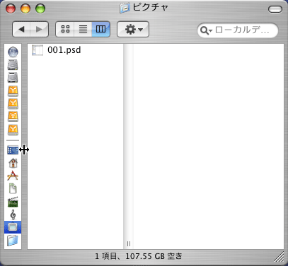Viewport: 288px width, 266px height.
Task: Open the Music treble clef icon
Action: coord(13,214)
